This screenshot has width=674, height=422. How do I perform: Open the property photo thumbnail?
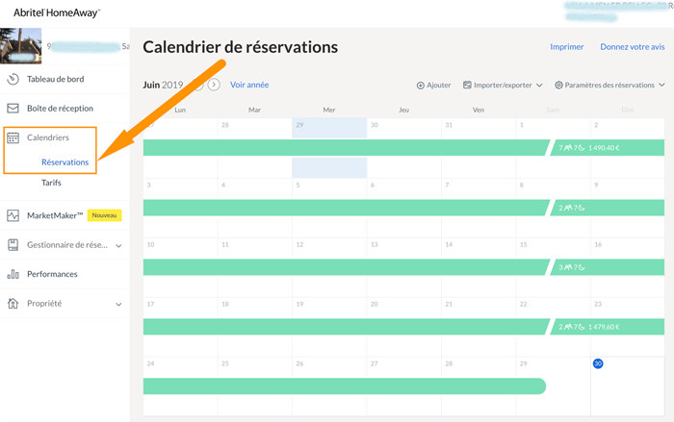[21, 45]
